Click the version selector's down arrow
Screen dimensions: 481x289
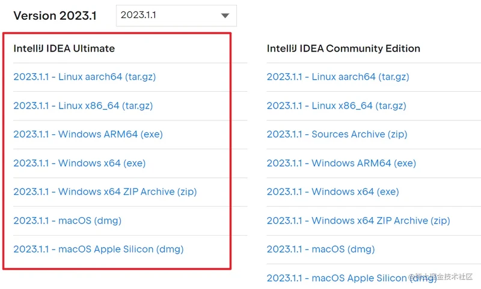click(225, 16)
